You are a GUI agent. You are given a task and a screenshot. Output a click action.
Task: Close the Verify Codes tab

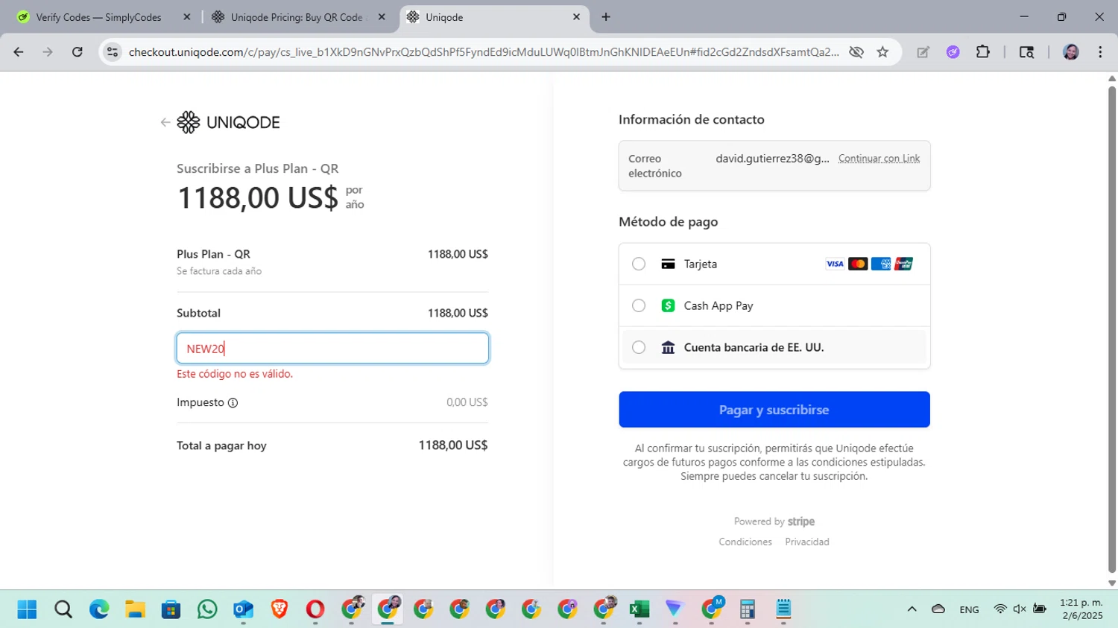186,17
